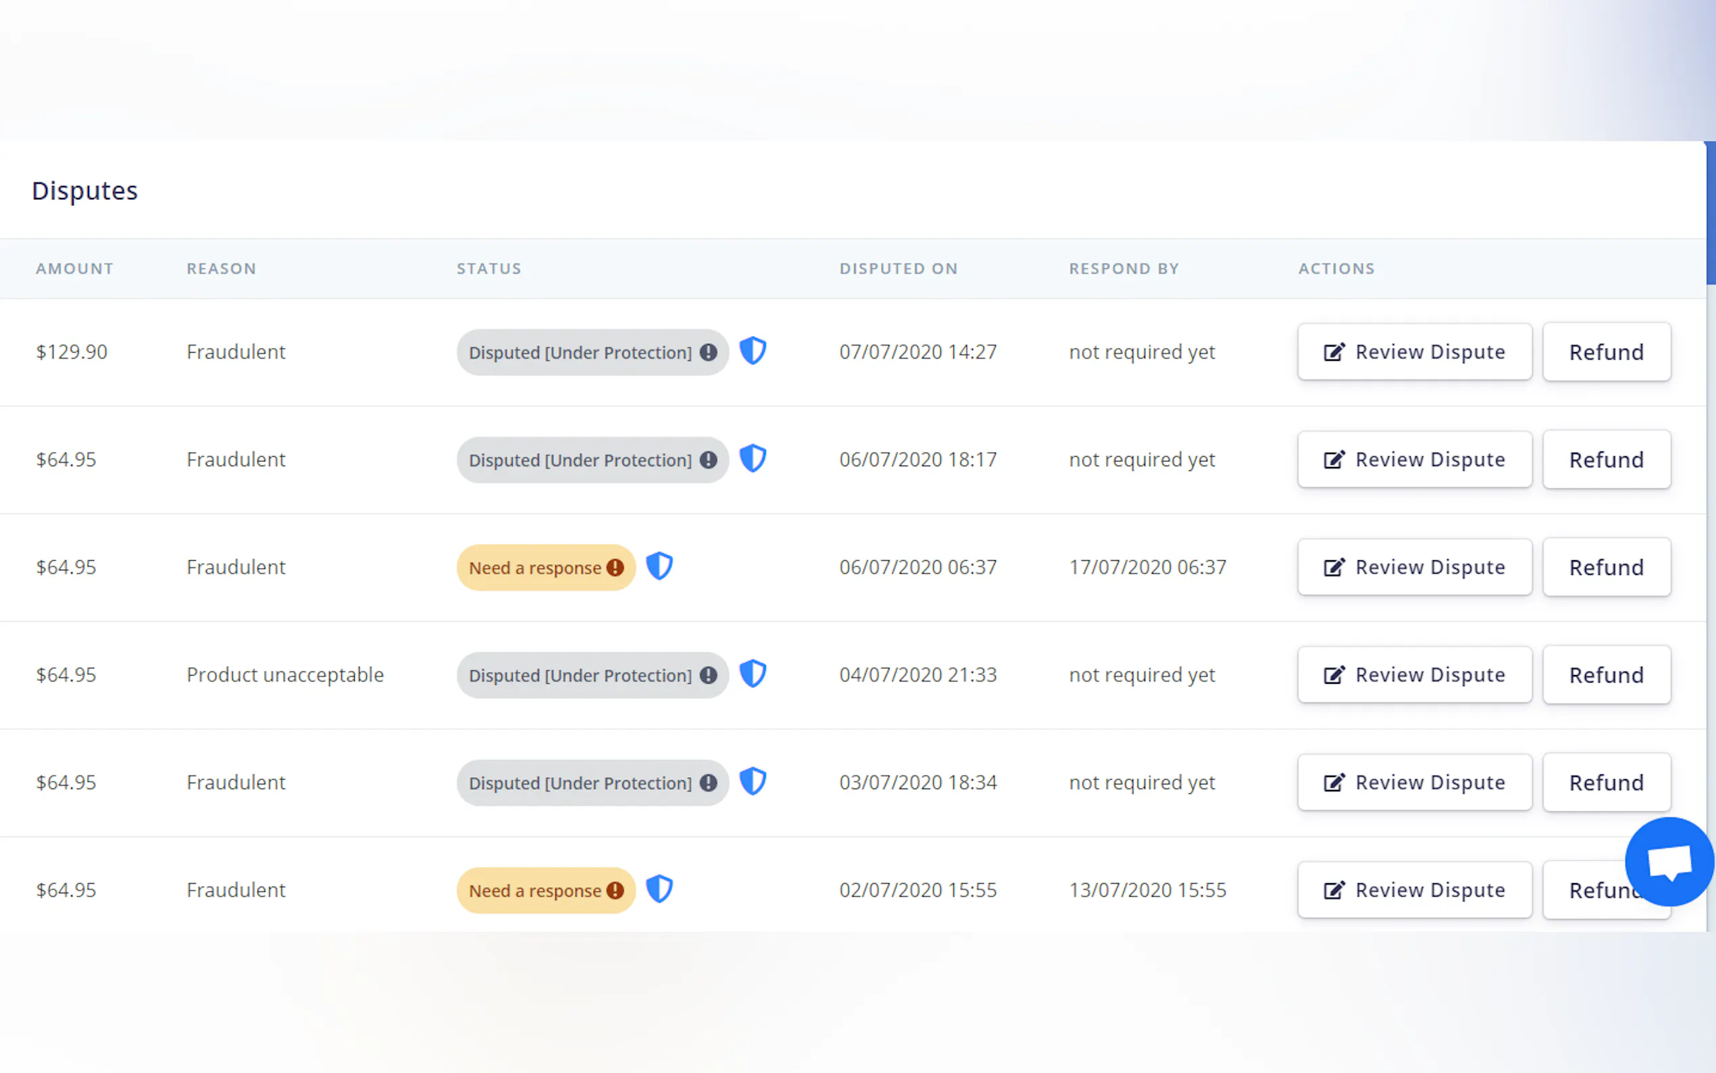Screen dimensions: 1716x1073
Task: Click the Disputed On column header
Action: pos(898,269)
